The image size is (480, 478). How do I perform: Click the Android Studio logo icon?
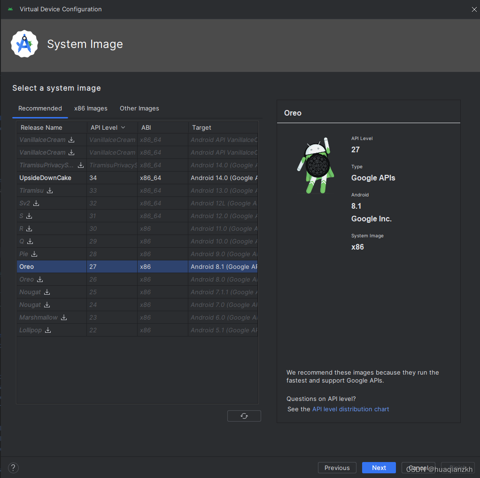click(x=24, y=44)
